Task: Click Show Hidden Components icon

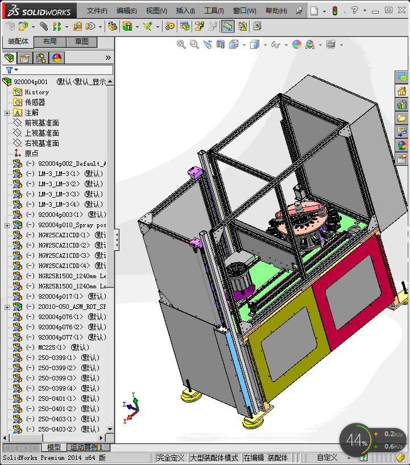Action: pyautogui.click(x=112, y=26)
